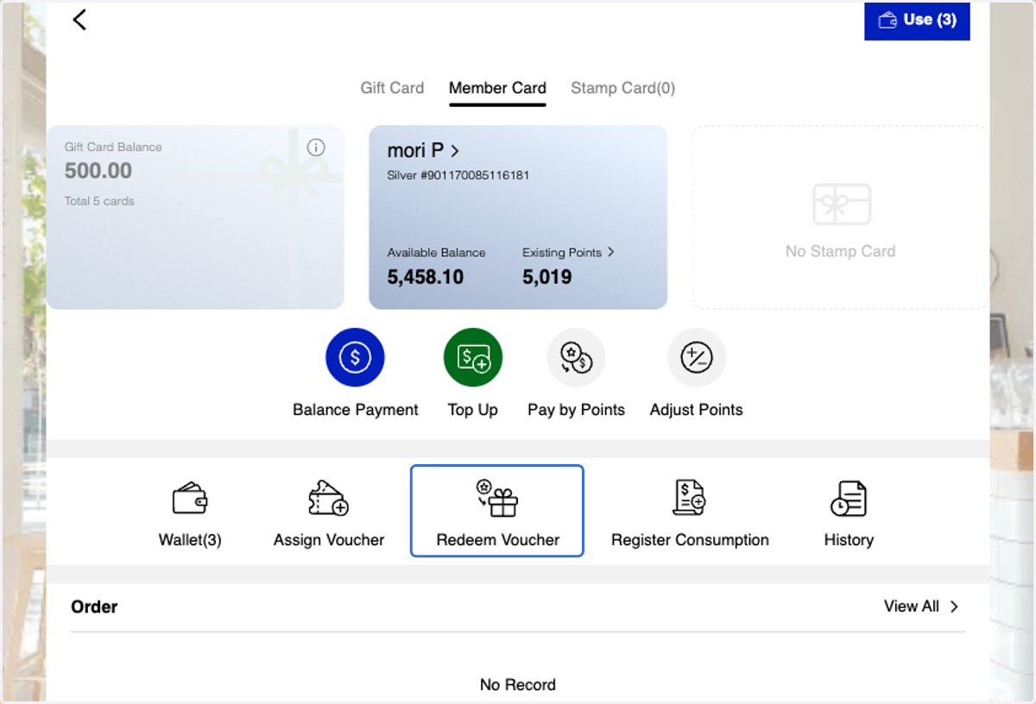Open Register Consumption
The image size is (1036, 704).
coord(690,512)
